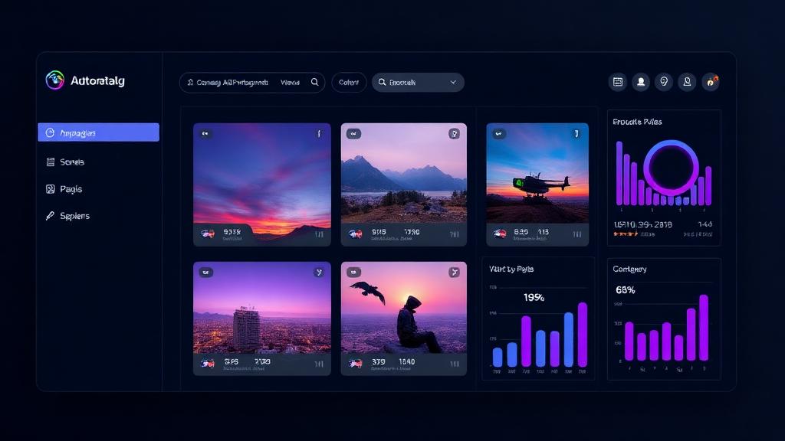The height and width of the screenshot is (441, 785).
Task: Click the "1840" count on the hooded figure card
Action: point(406,361)
